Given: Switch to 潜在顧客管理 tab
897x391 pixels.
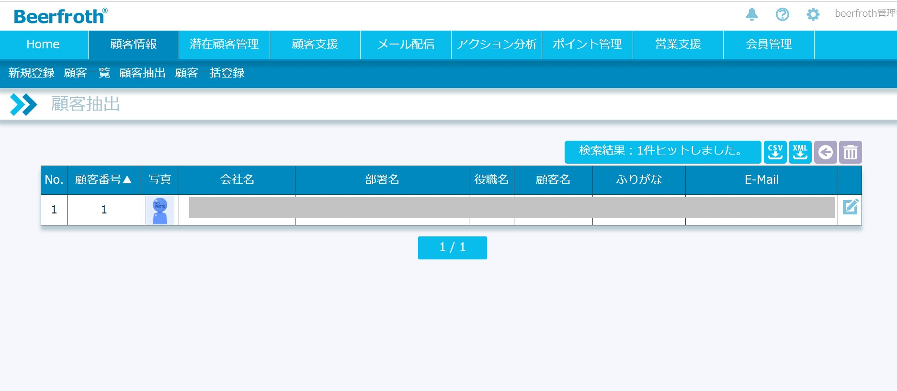Looking at the screenshot, I should pos(224,45).
